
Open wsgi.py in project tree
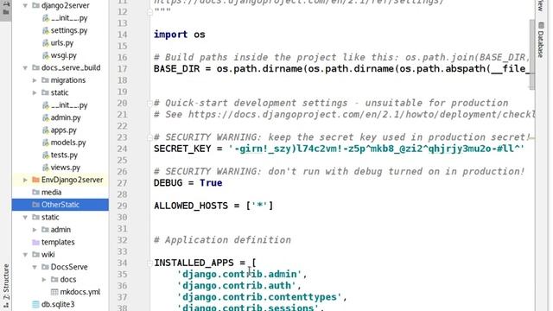(x=63, y=55)
